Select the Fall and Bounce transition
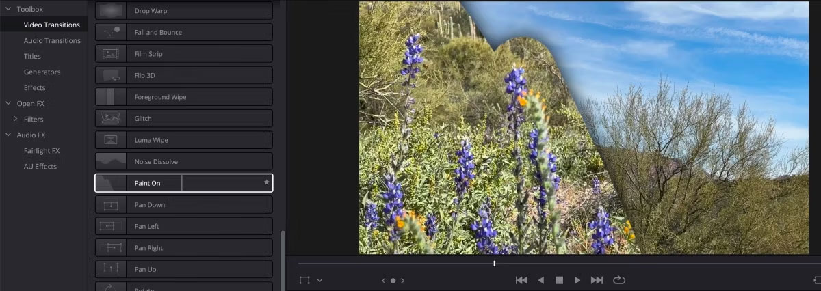 183,32
